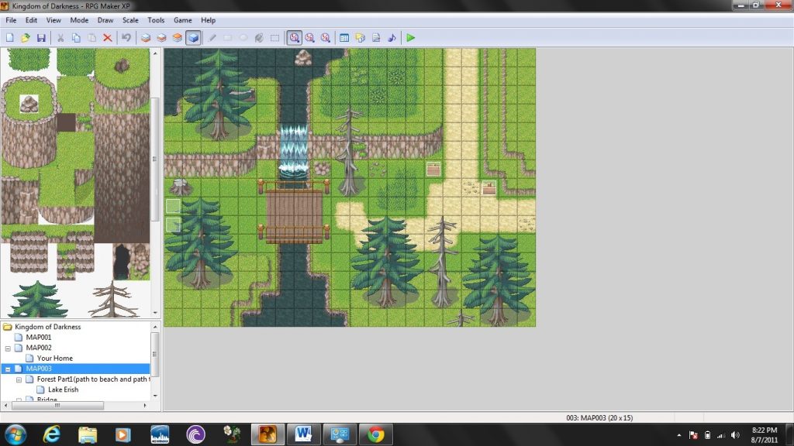Click map tree horizontal scroll-right arrow
The image size is (794, 446).
(145, 406)
